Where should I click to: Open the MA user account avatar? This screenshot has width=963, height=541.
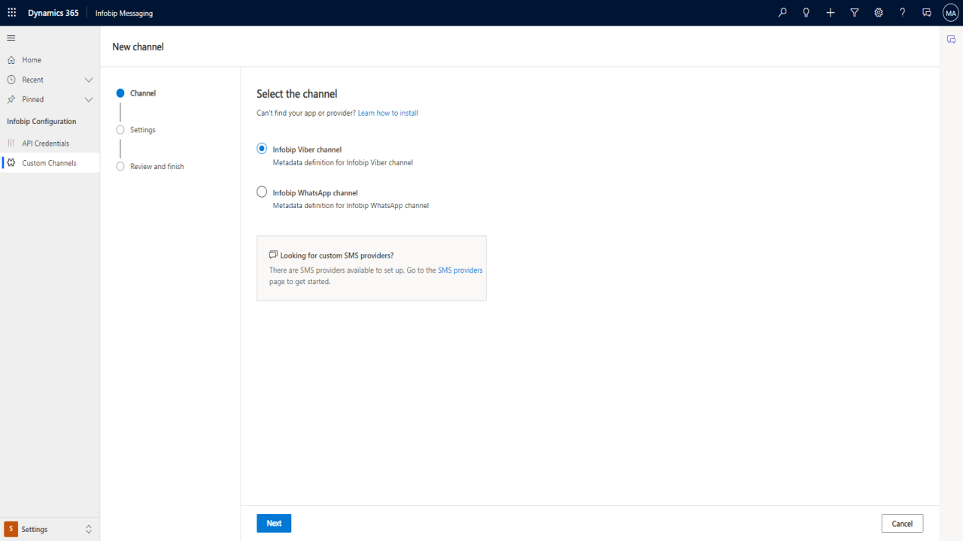coord(951,13)
